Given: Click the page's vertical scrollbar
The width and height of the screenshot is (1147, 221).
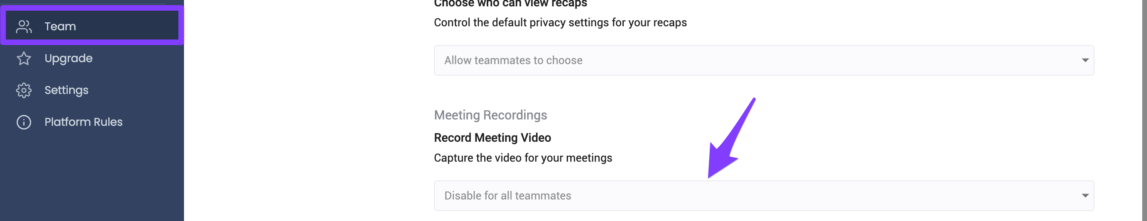Looking at the screenshot, I should pyautogui.click(x=1144, y=111).
